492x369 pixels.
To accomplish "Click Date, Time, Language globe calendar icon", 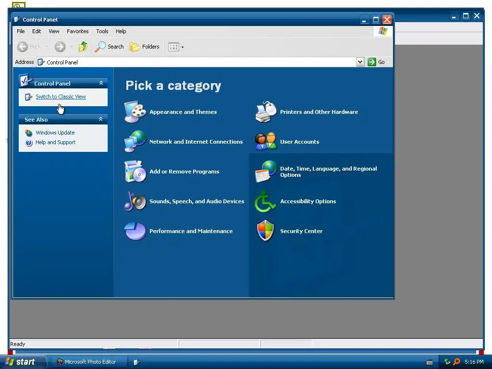I will [266, 172].
